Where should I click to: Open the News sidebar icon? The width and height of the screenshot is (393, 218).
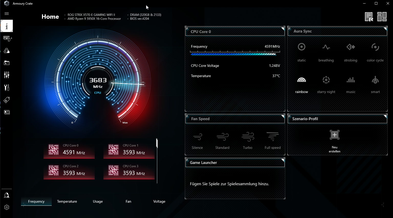(7, 112)
